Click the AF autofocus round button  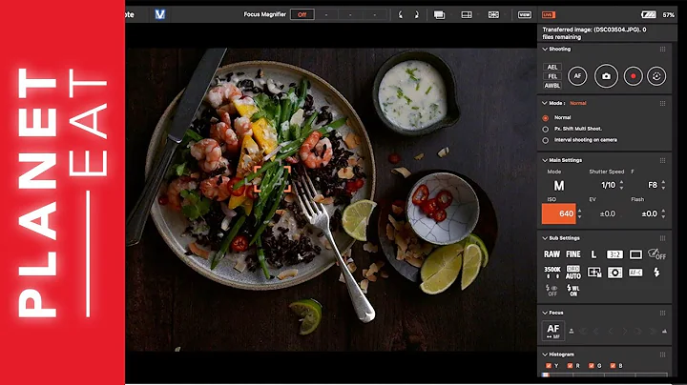(577, 76)
